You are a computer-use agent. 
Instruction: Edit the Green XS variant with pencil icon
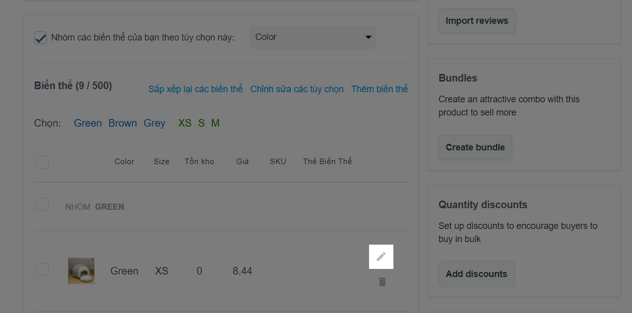point(381,257)
